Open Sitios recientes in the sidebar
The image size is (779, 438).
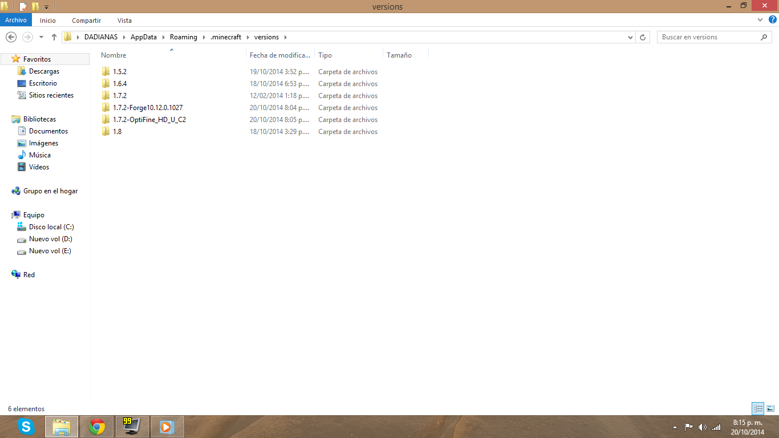51,95
